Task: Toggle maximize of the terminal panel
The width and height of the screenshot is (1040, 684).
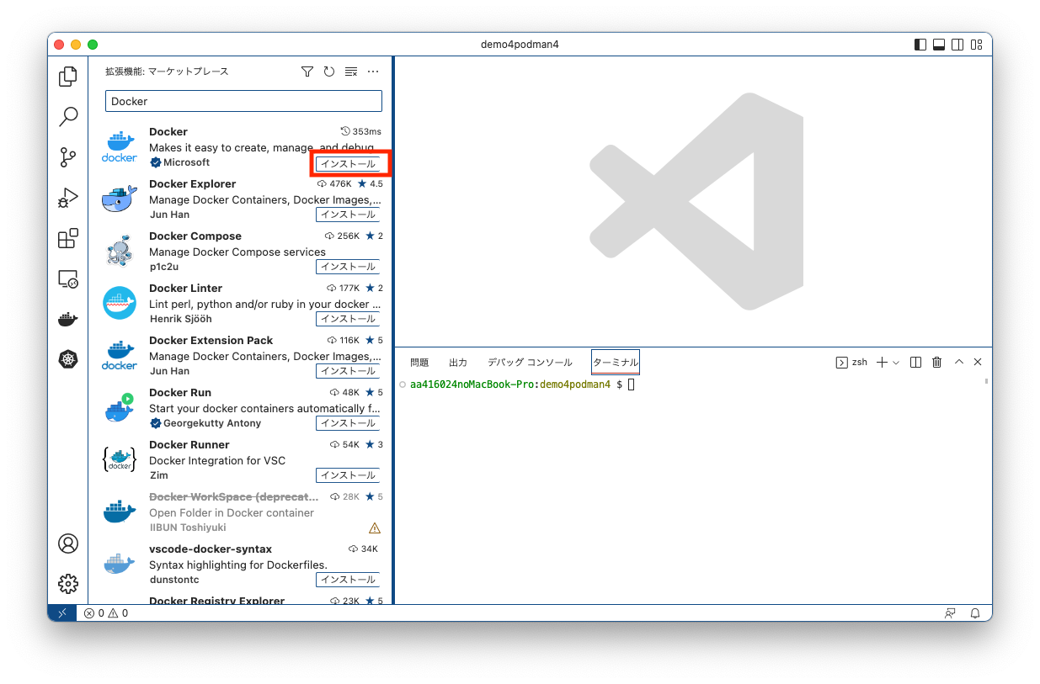Action: coord(958,362)
